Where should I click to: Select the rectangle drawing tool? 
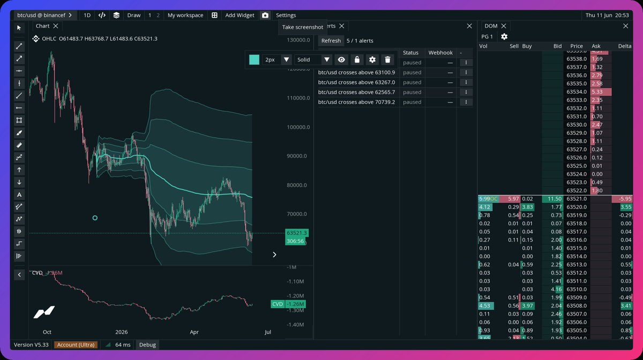[x=19, y=120]
